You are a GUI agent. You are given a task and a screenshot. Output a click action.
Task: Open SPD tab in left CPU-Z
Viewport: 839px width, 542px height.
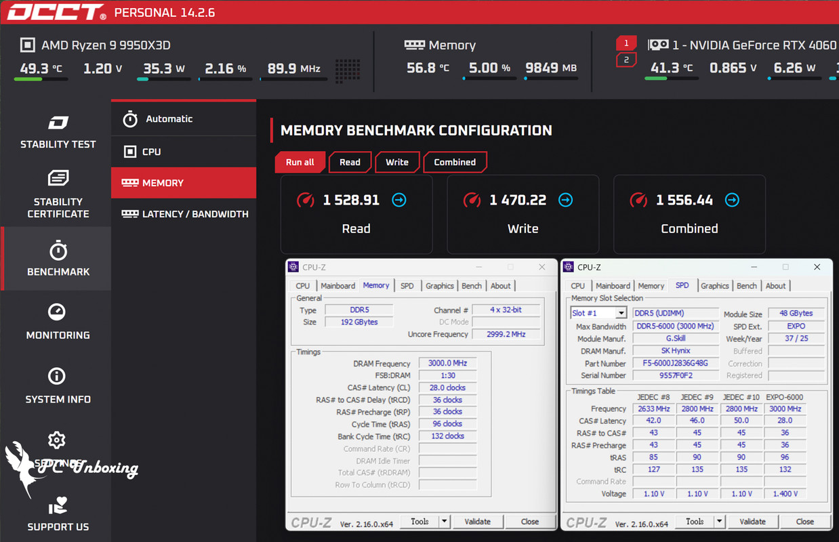pos(407,286)
